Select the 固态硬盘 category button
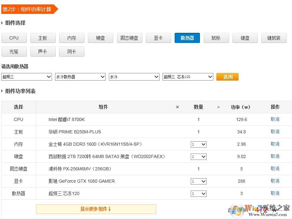 click(x=129, y=38)
